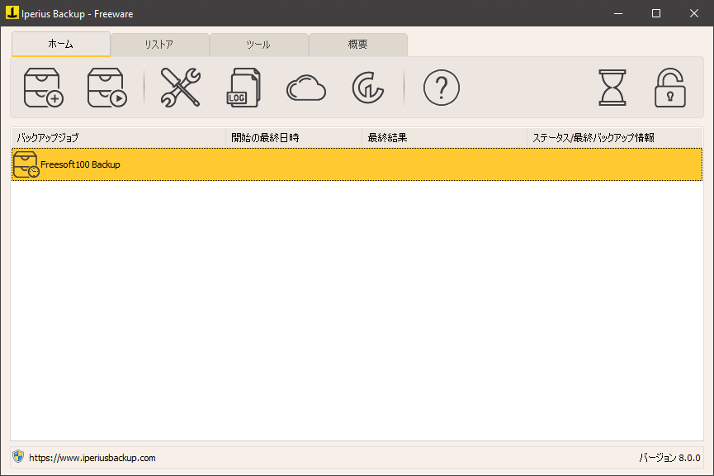Click the Freesoft100 Backup job icon
This screenshot has width=714, height=476.
(x=26, y=164)
